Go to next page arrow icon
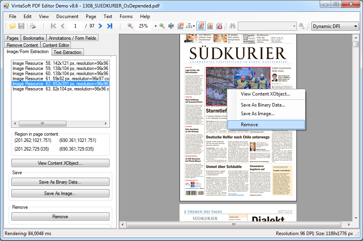This screenshot has width=363, height=241. [x=100, y=26]
